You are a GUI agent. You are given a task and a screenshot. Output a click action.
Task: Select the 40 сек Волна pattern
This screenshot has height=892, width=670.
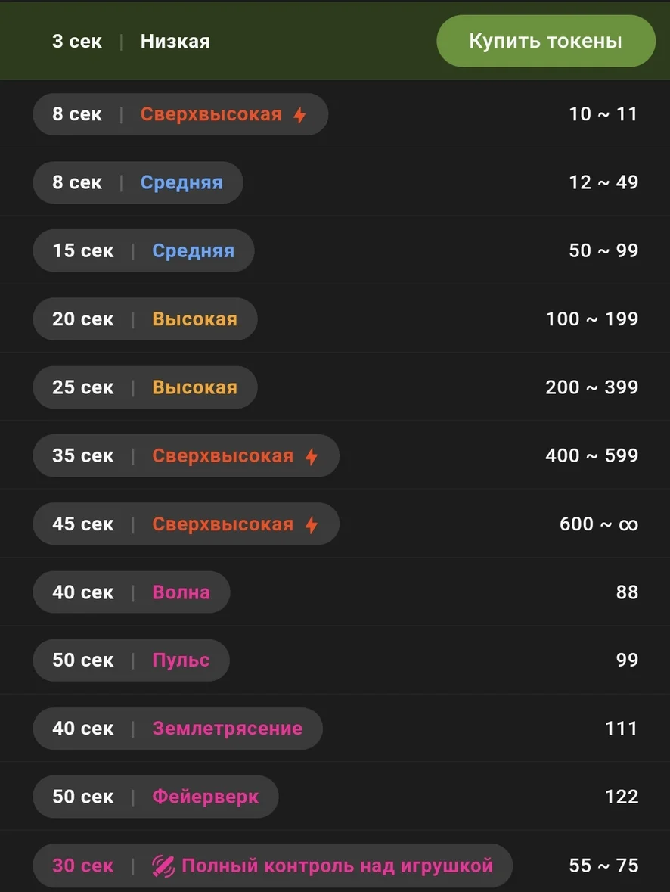(x=132, y=592)
